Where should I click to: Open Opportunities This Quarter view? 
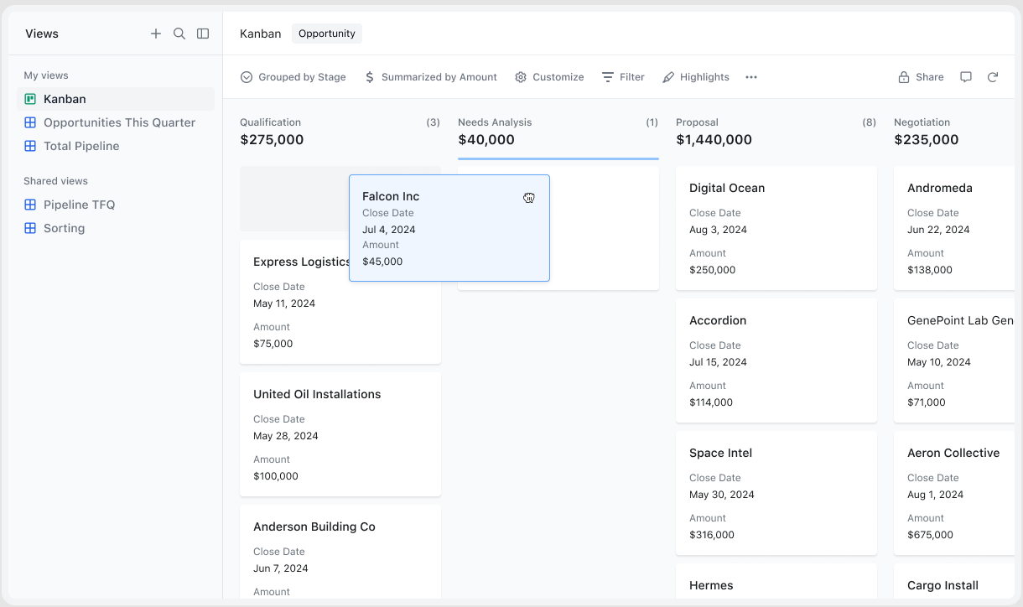click(116, 122)
